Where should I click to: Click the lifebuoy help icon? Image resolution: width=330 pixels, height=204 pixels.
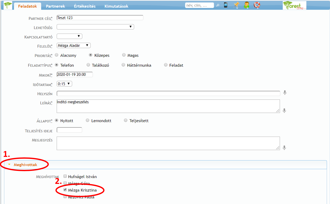(x=257, y=5)
